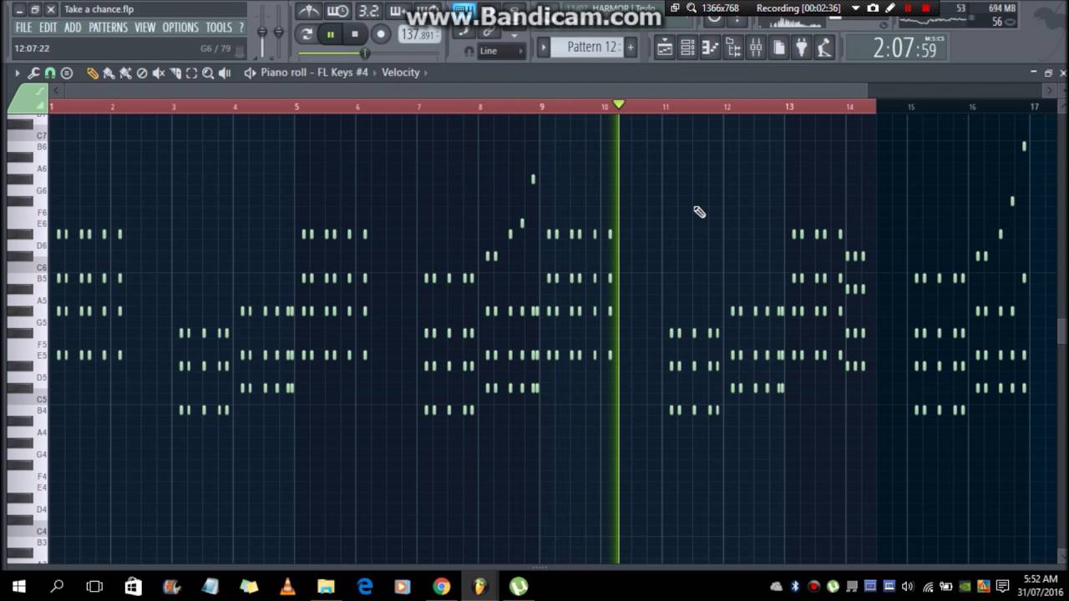Image resolution: width=1069 pixels, height=601 pixels.
Task: Select the Slice tool in the piano roll toolbar
Action: pyautogui.click(x=175, y=73)
